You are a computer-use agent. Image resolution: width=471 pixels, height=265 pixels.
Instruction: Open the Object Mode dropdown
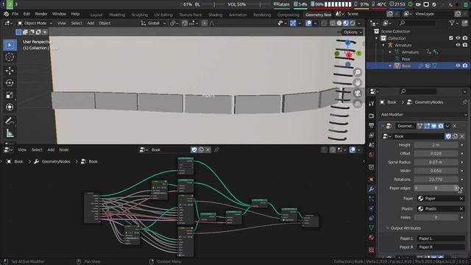tap(35, 23)
